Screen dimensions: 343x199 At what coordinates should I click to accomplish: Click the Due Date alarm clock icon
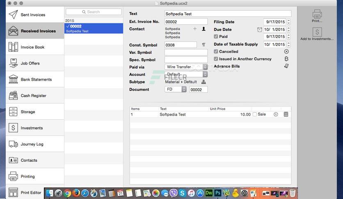point(259,30)
